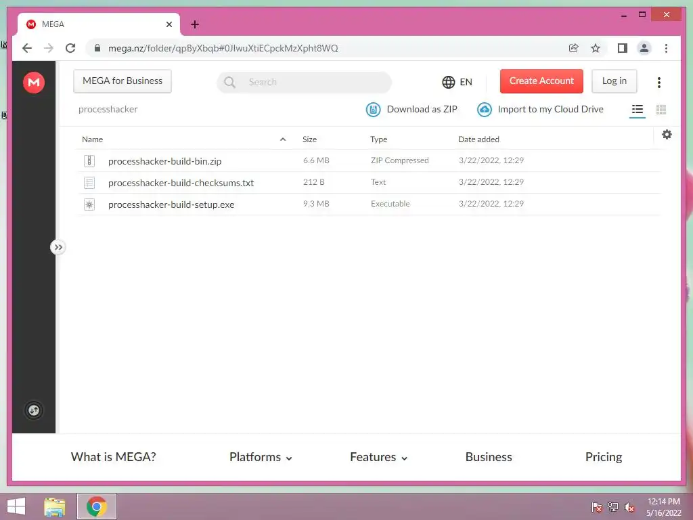Open Pricing footer link

coord(603,457)
